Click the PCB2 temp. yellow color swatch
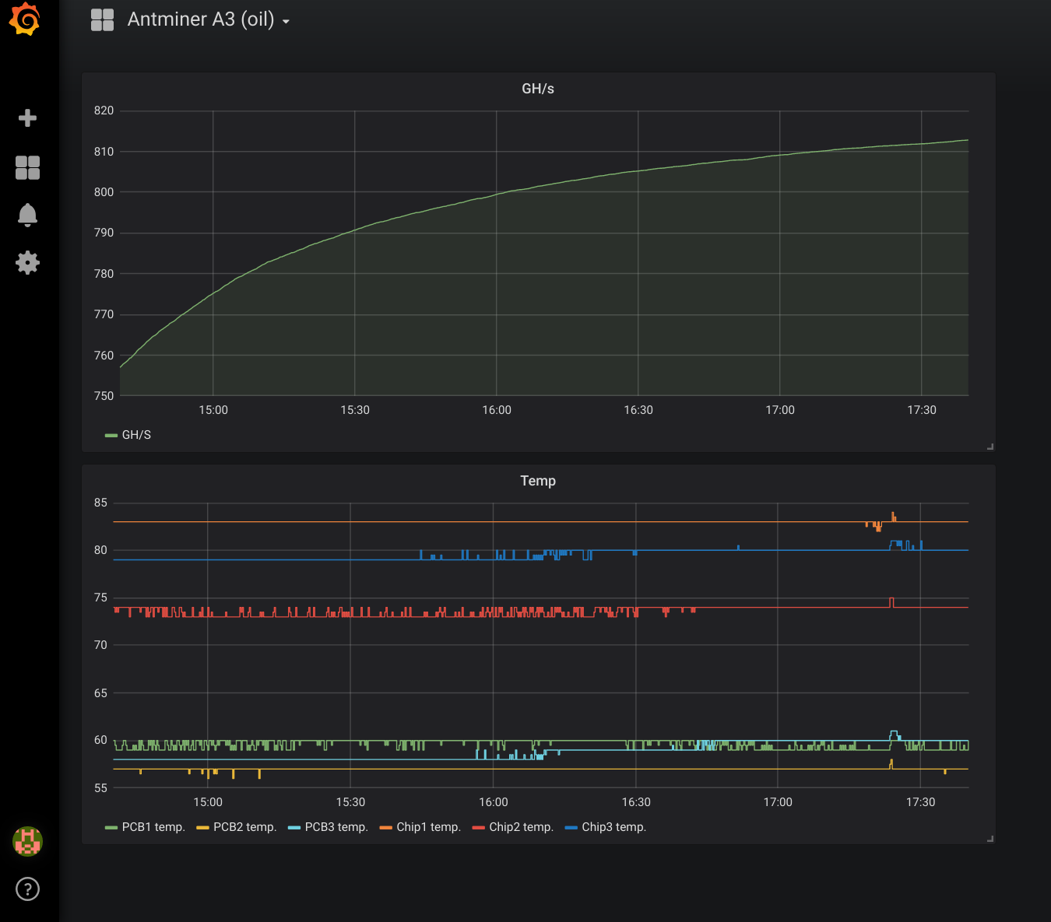Viewport: 1051px width, 922px height. point(203,828)
